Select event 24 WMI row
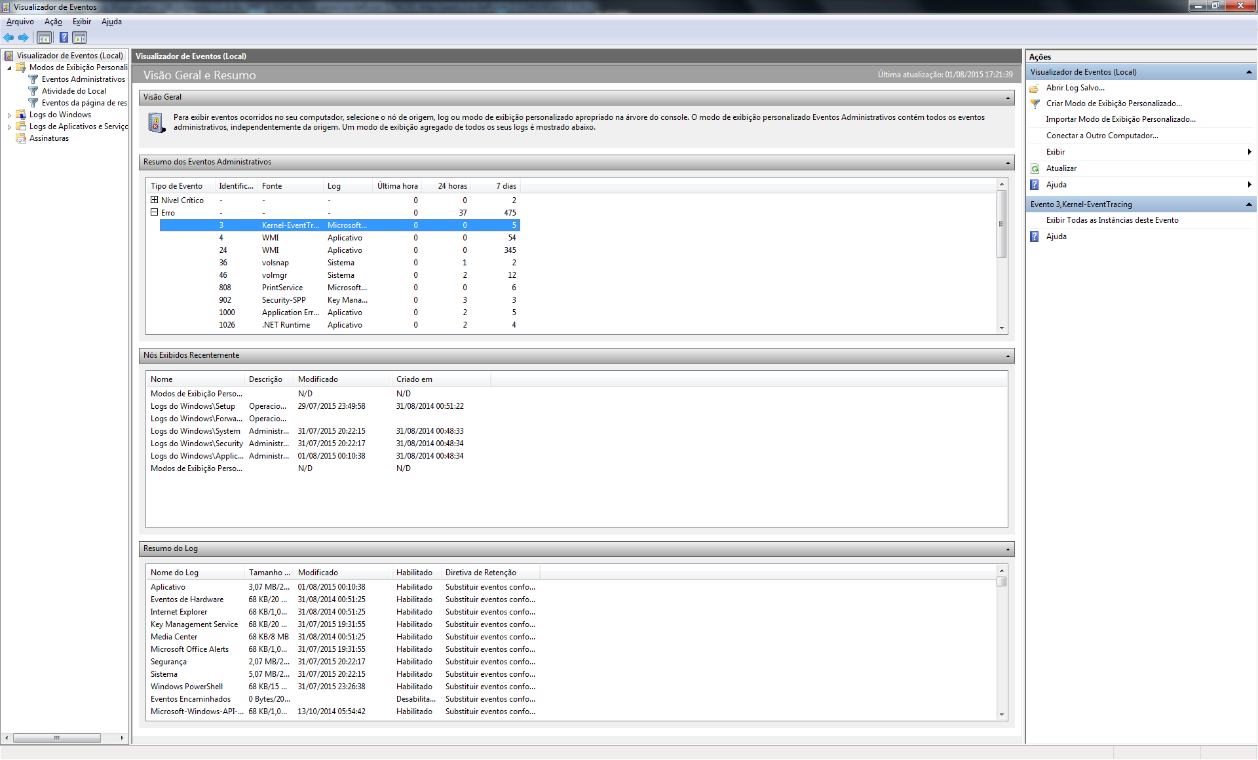 [339, 250]
